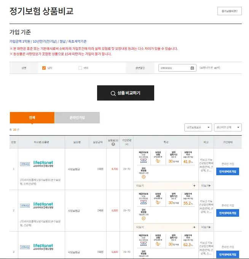Click 인터넷바로가입 for product row 3
The height and width of the screenshot is (259, 249).
tap(228, 254)
